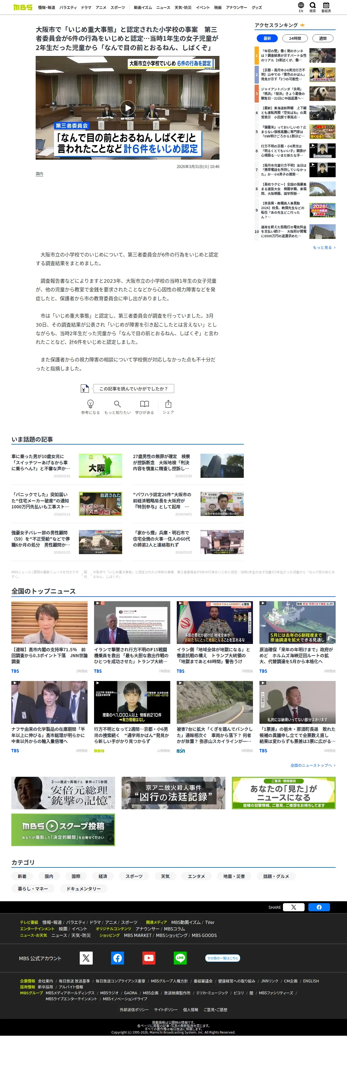This screenshot has width=347, height=1069.
Task: Open スポーツ menu in header
Action: click(118, 8)
